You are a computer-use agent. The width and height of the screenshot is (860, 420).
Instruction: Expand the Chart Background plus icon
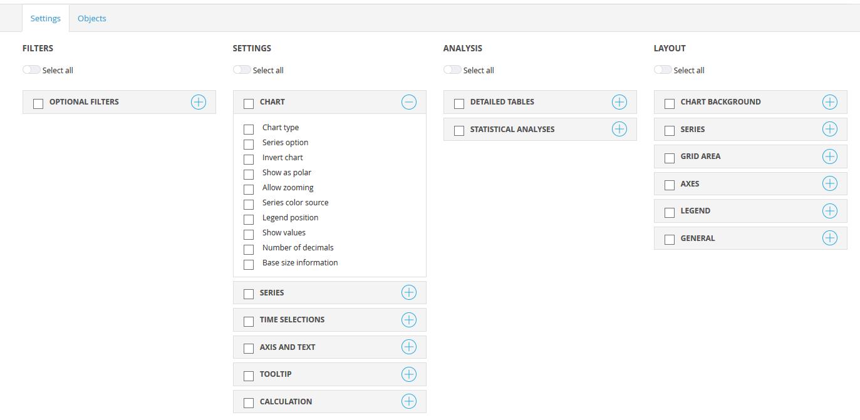point(830,102)
